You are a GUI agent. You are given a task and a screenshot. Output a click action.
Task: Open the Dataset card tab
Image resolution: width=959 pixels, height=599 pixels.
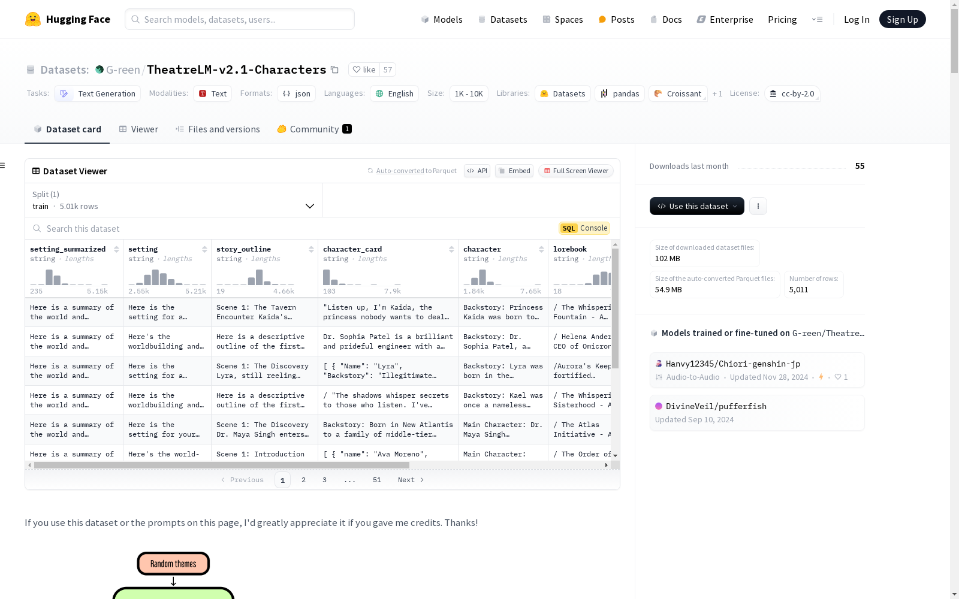(67, 129)
